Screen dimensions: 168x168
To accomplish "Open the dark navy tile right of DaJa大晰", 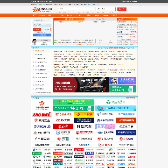I will point(84,120).
